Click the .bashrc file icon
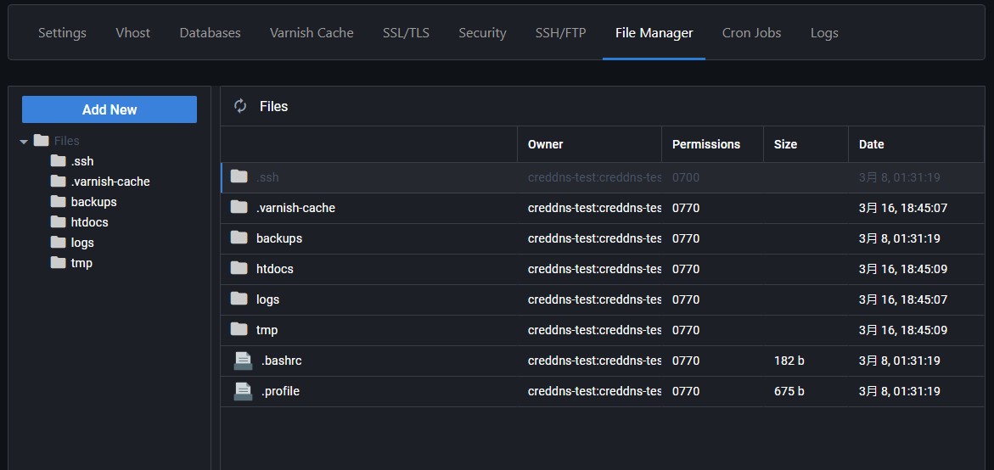Image resolution: width=994 pixels, height=470 pixels. pyautogui.click(x=243, y=361)
